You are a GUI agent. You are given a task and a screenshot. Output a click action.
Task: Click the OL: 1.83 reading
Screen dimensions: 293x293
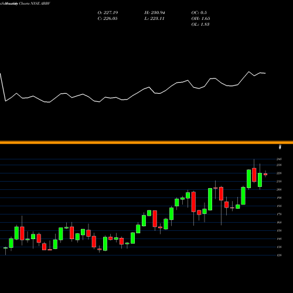coord(200,25)
